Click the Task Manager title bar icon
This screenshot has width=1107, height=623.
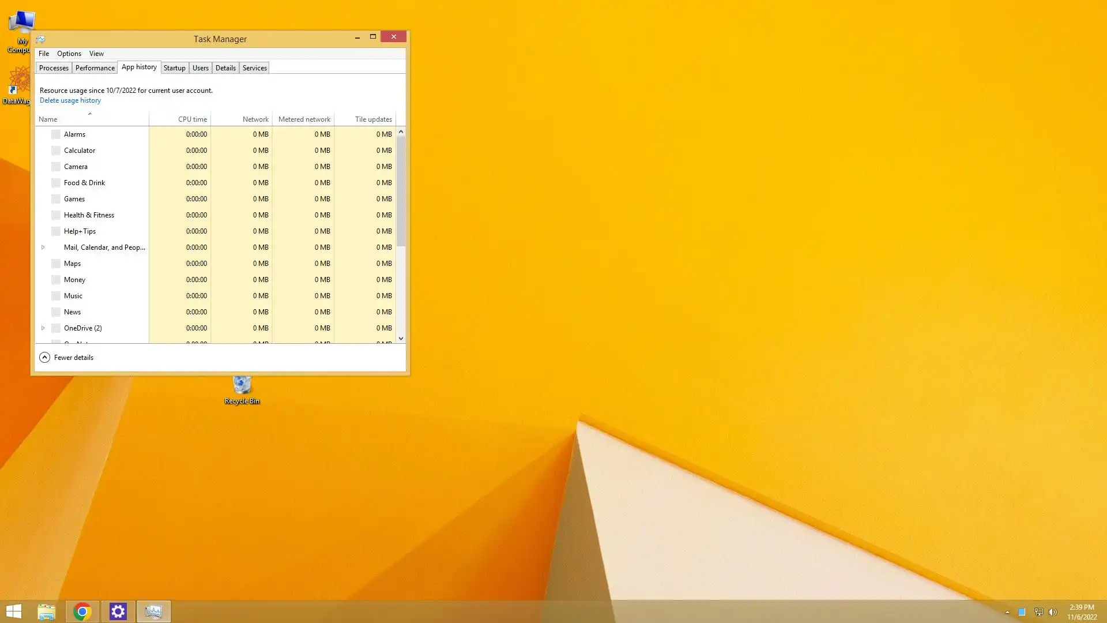point(40,39)
